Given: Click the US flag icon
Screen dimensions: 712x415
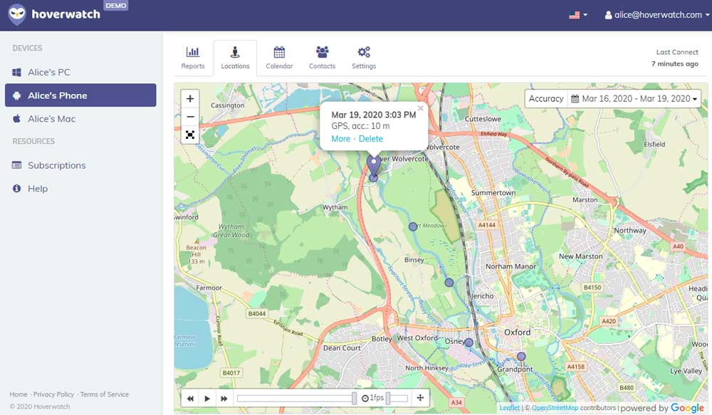Looking at the screenshot, I should (x=575, y=15).
